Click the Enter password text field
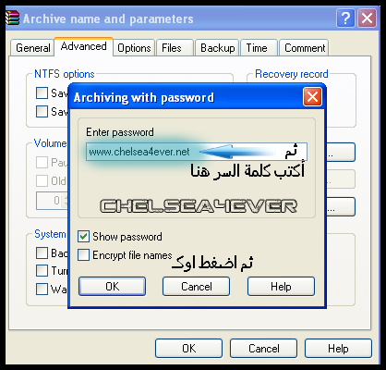Image resolution: width=386 pixels, height=370 pixels. 197,152
